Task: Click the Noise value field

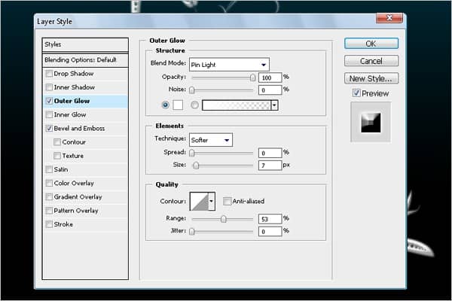Action: click(270, 90)
